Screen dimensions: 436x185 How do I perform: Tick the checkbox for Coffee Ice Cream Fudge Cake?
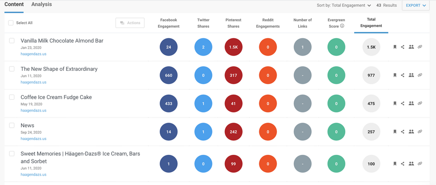point(12,97)
